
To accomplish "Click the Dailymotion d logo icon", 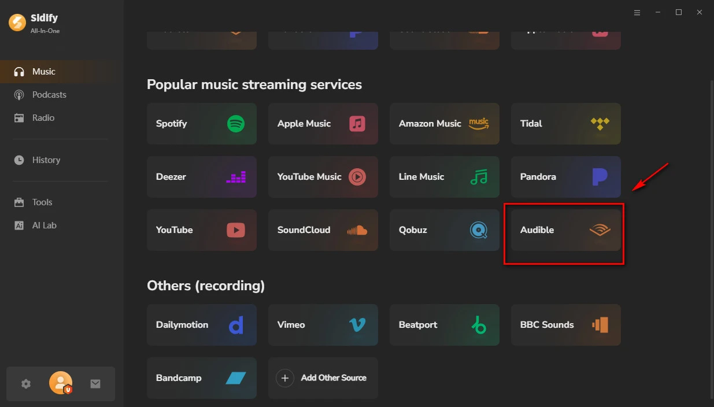I will pos(236,325).
